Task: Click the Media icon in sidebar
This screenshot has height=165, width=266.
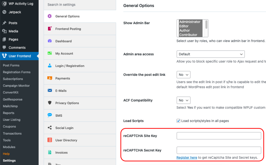Action: [4, 31]
